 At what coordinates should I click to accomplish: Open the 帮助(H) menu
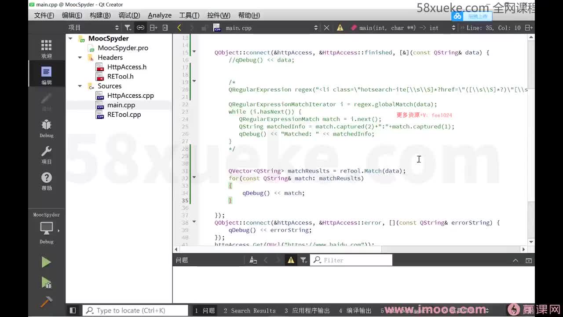(249, 15)
